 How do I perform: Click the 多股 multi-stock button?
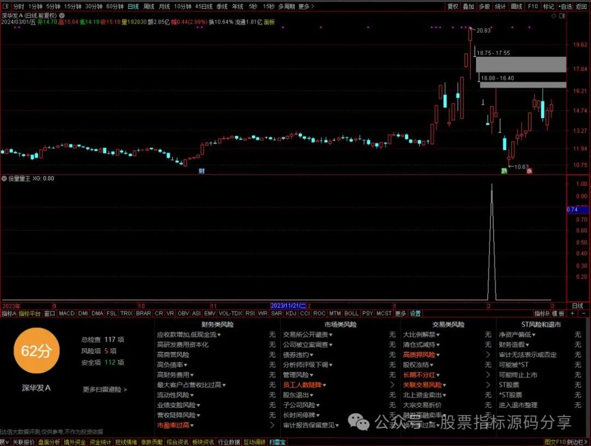(x=484, y=7)
